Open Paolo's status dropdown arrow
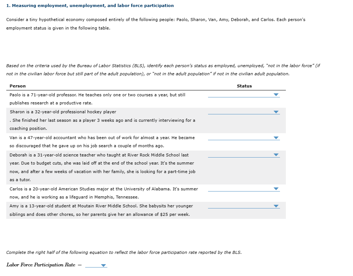Viewport: 353px width, 276px height. [x=275, y=95]
